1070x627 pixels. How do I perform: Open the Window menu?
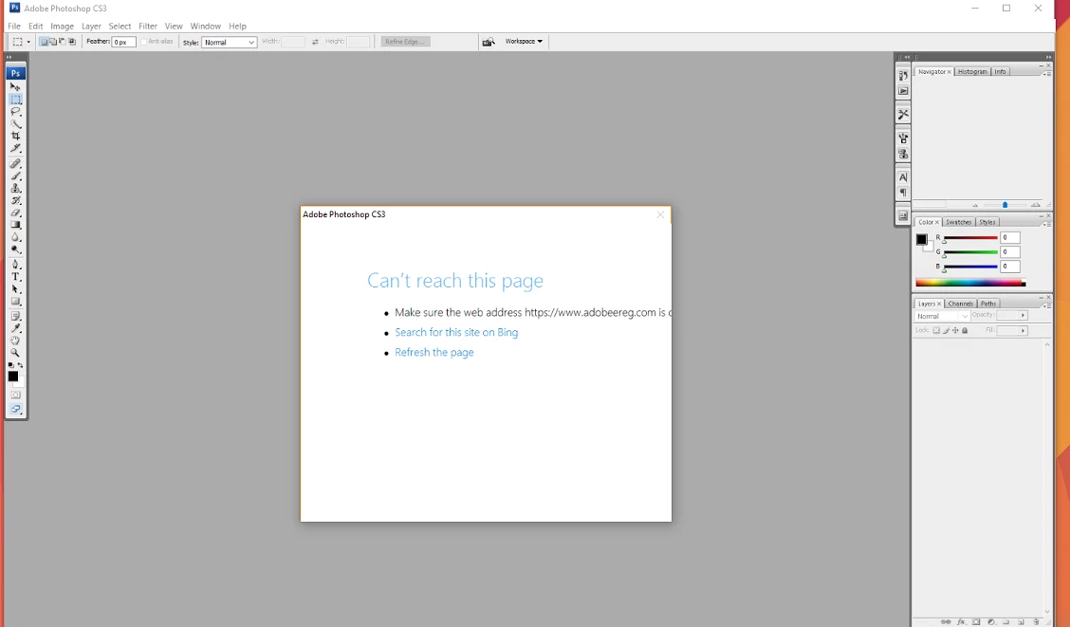(x=206, y=26)
